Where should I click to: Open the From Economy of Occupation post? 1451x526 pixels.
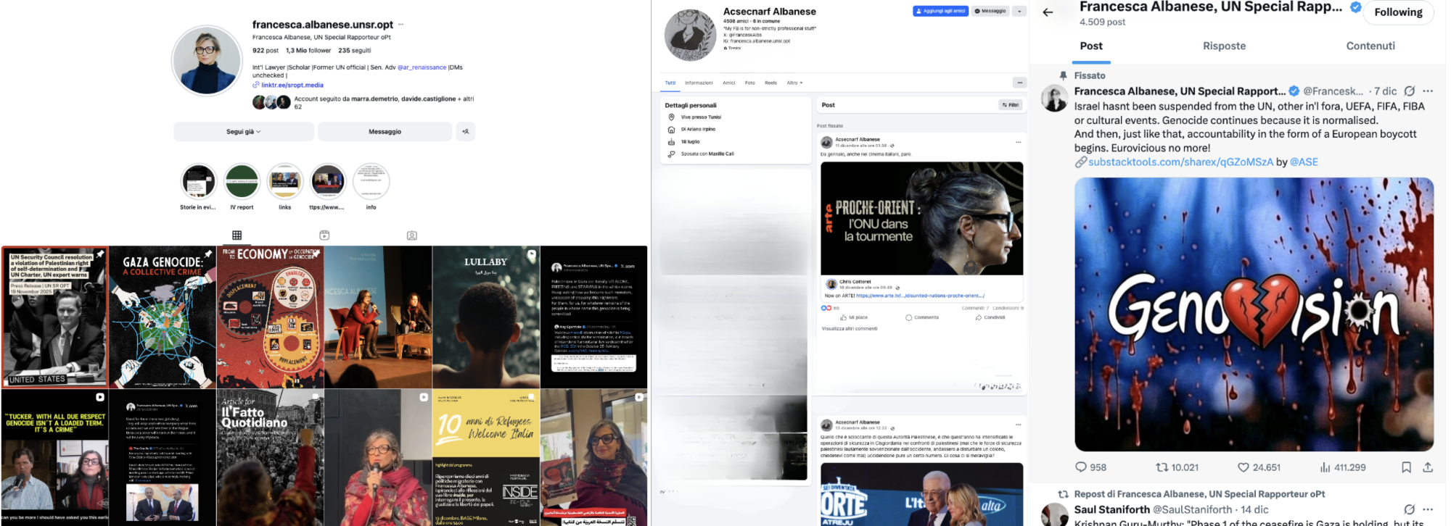pos(270,317)
